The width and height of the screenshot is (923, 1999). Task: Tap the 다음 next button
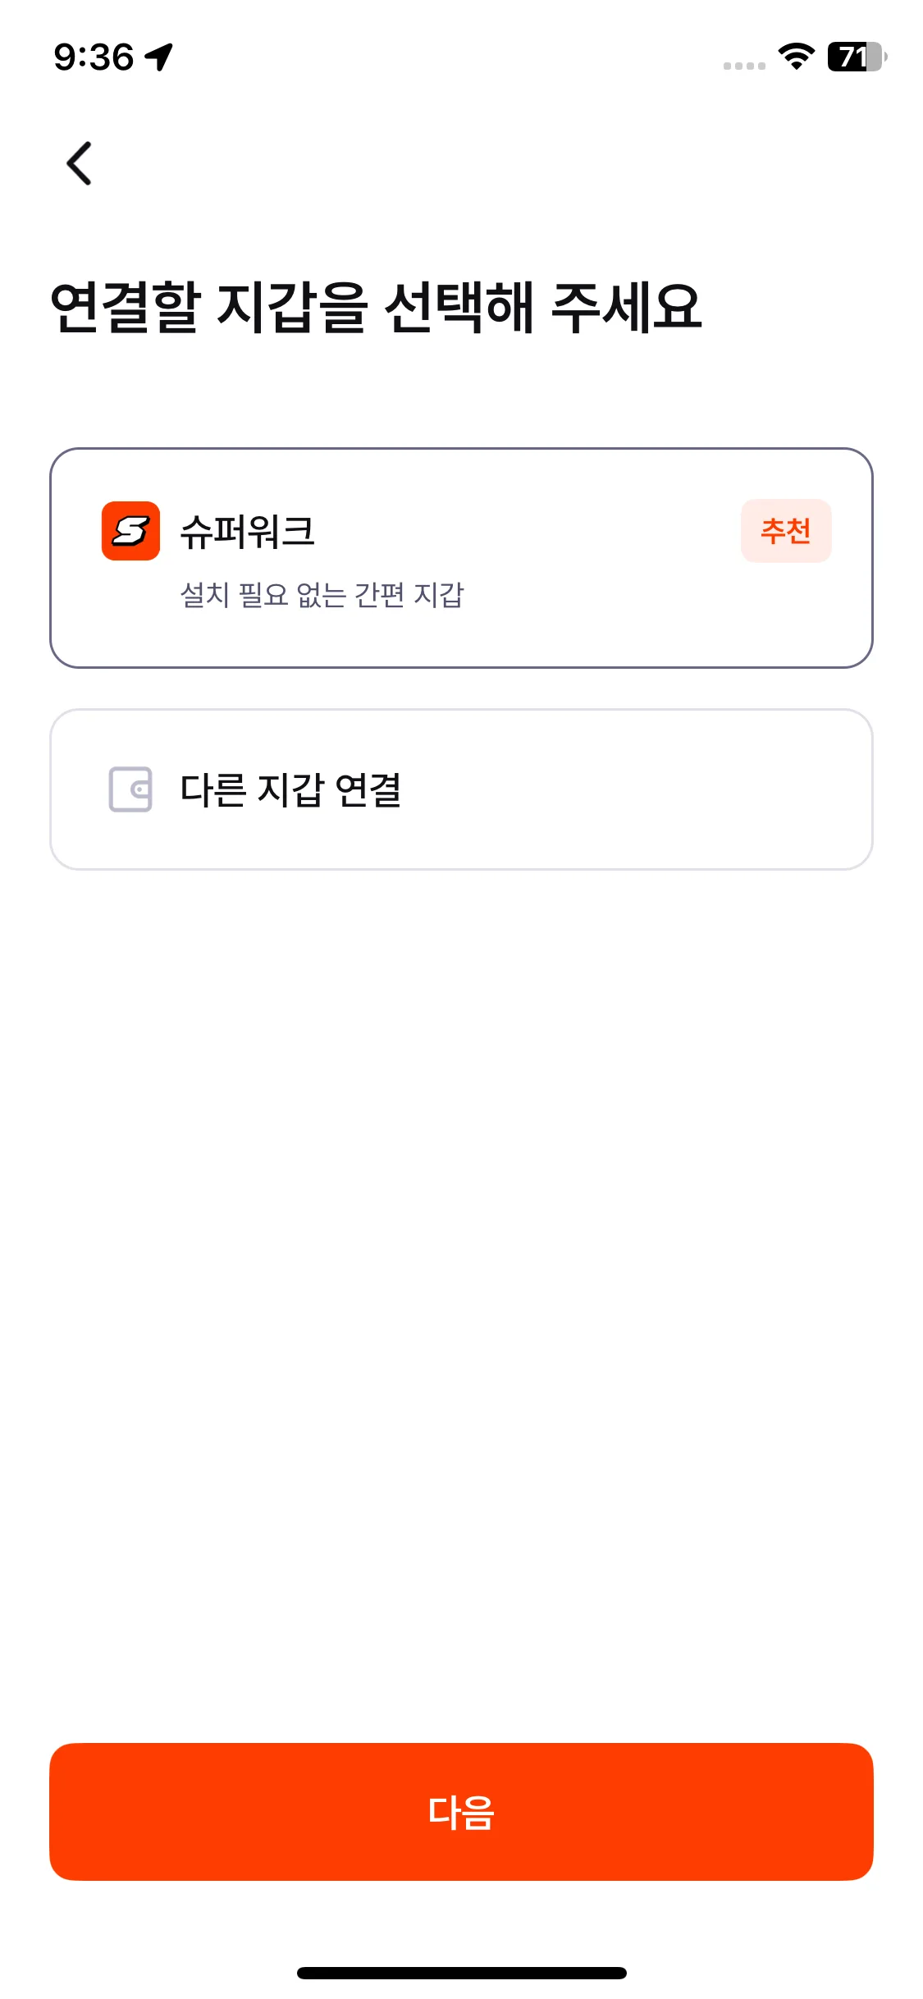click(461, 1812)
